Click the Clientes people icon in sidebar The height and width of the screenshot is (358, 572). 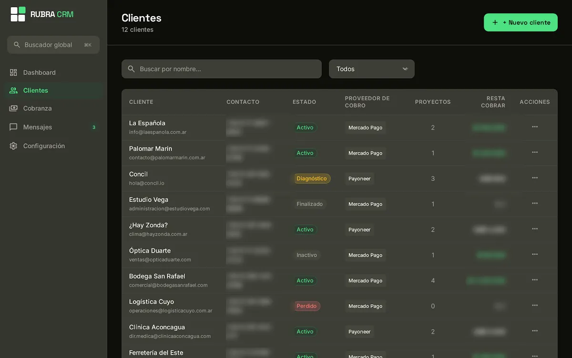(13, 90)
